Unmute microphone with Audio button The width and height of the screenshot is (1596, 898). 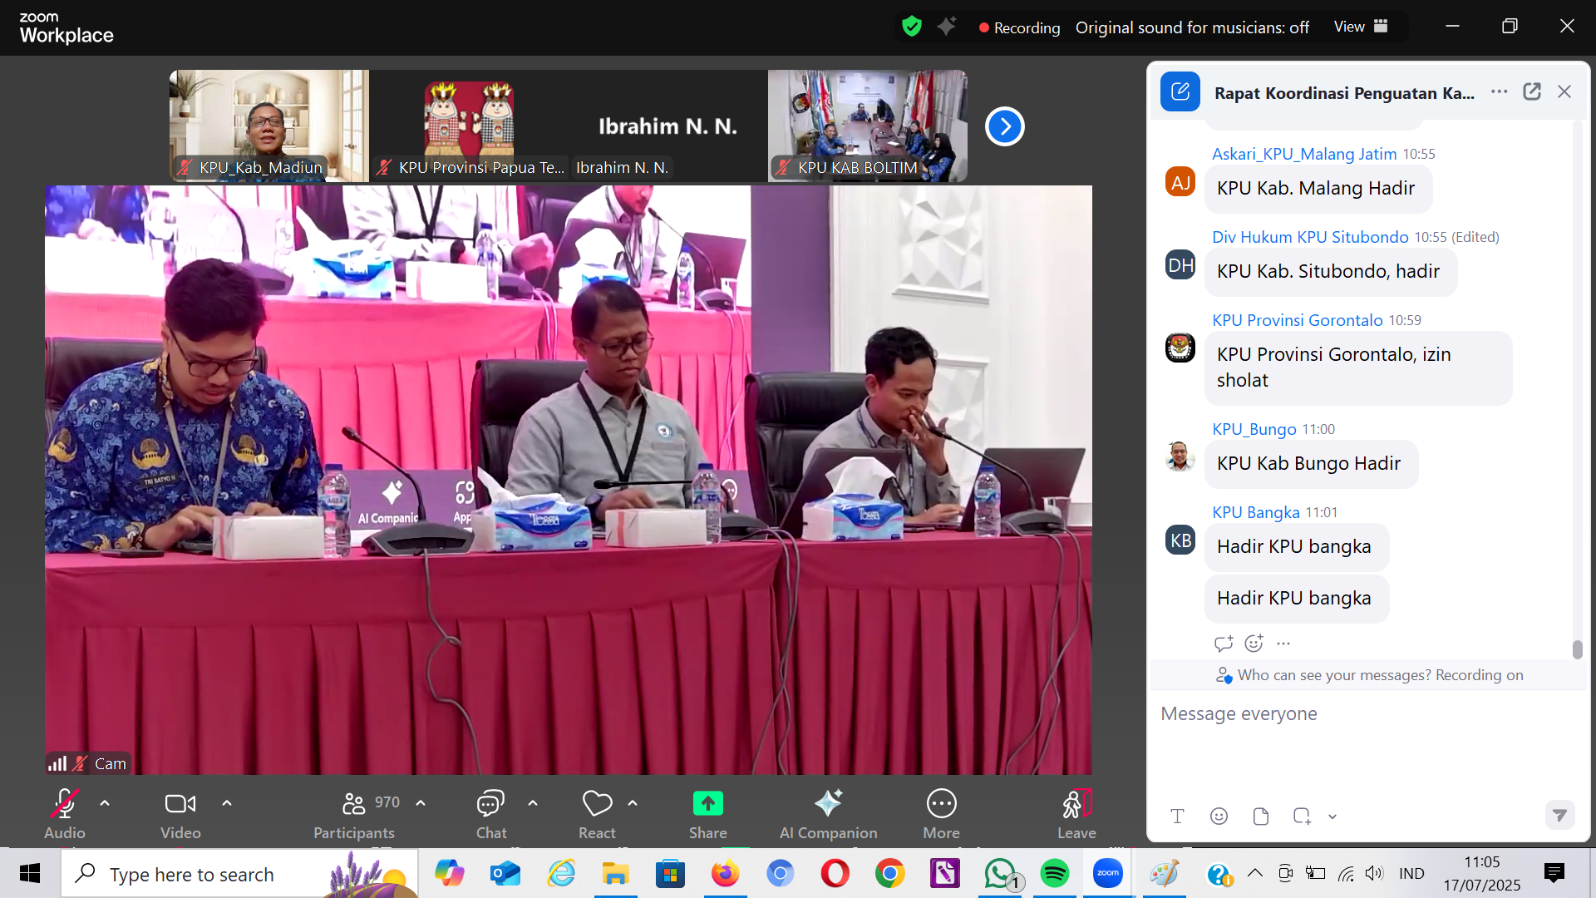[x=65, y=804]
